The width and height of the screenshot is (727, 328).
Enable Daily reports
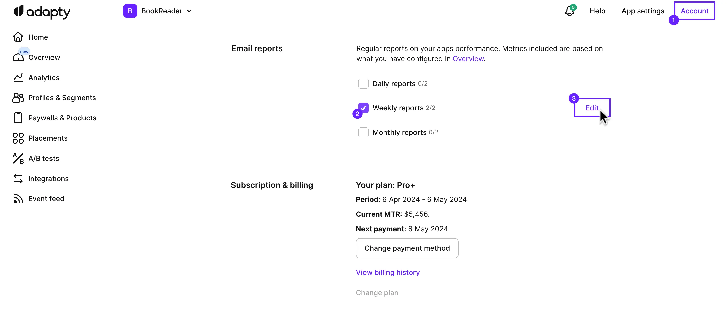click(363, 83)
